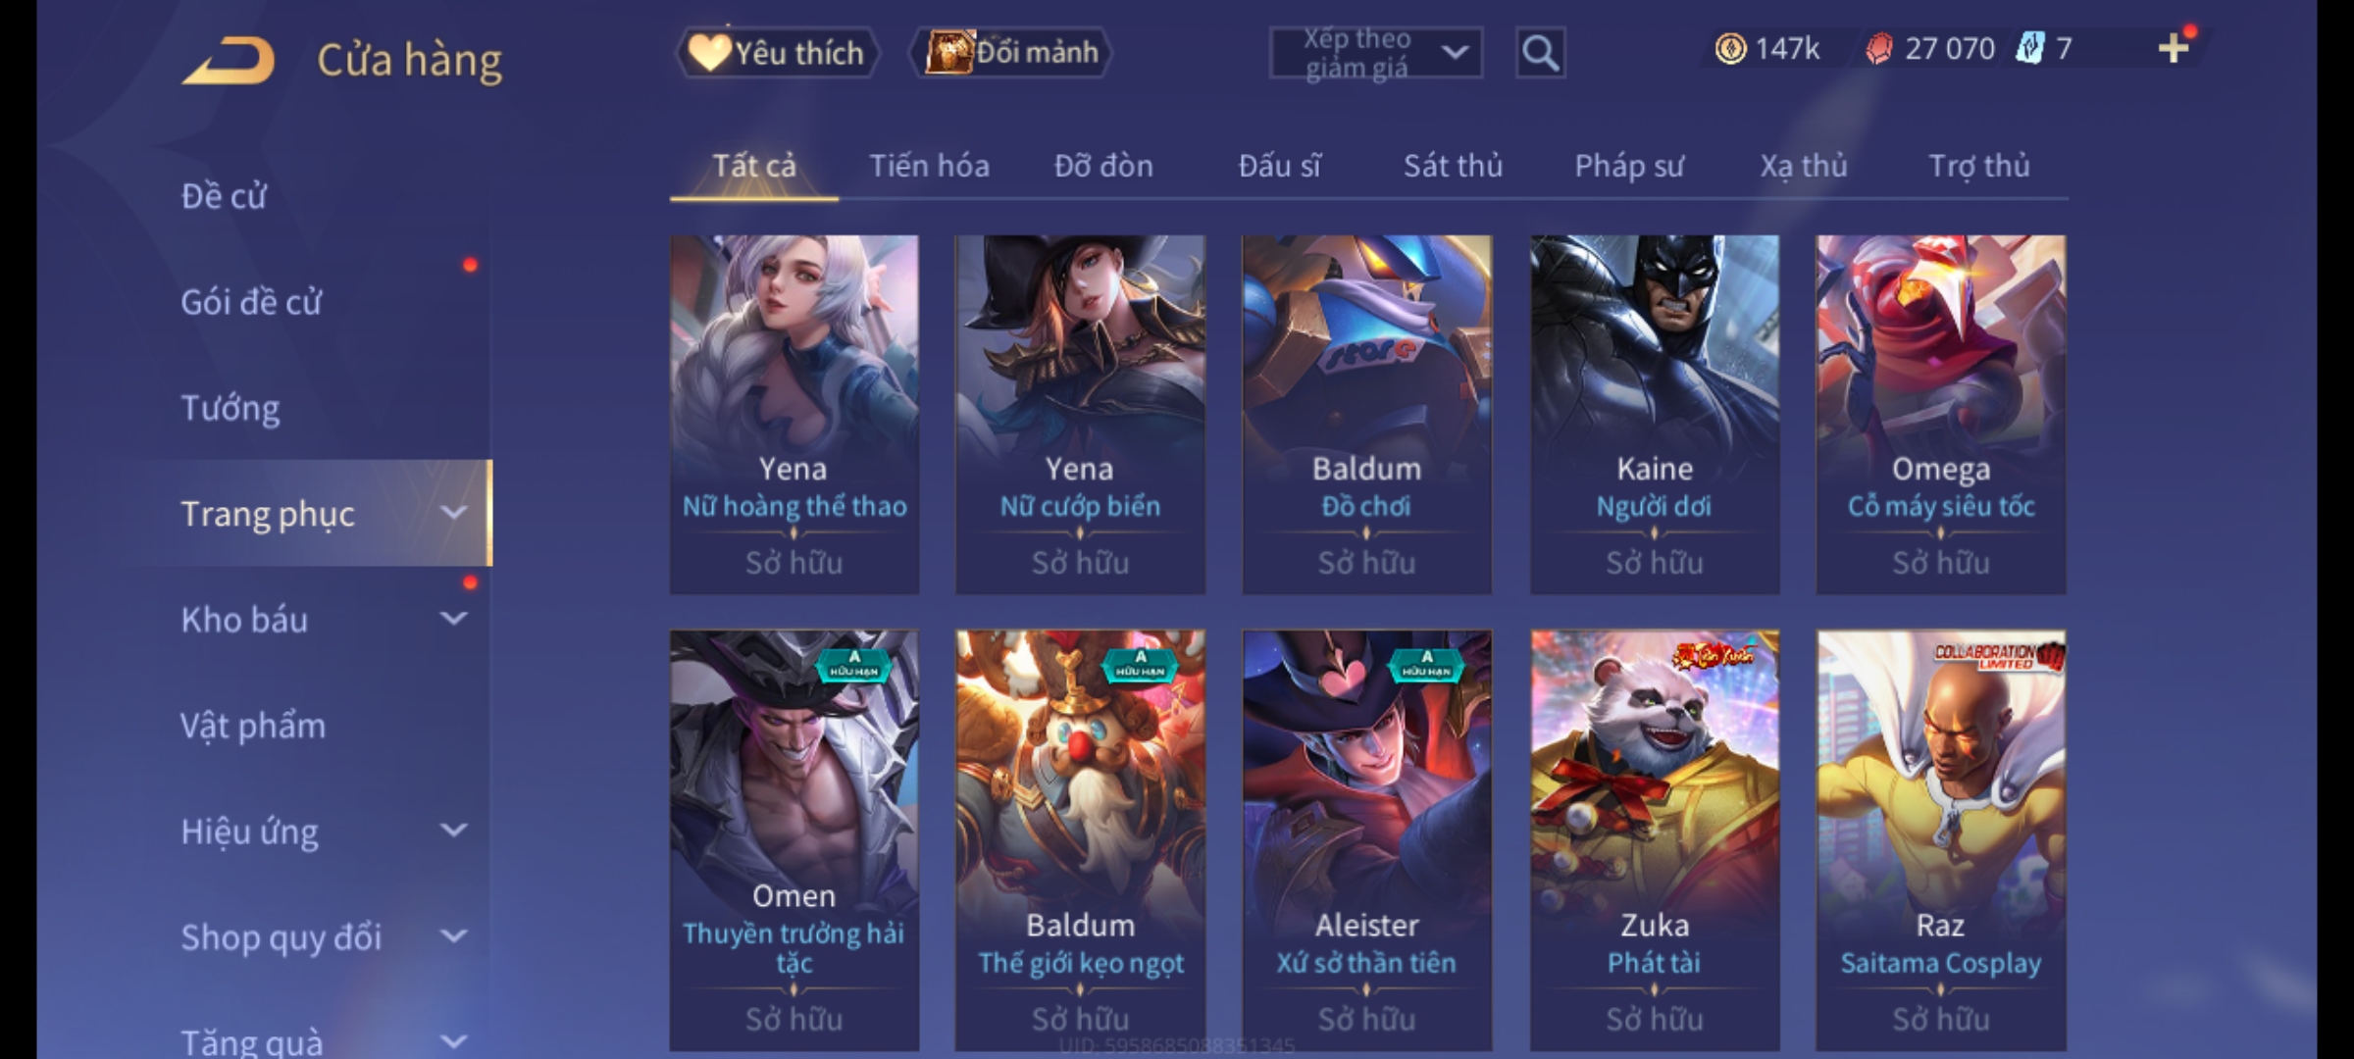The height and width of the screenshot is (1059, 2354).
Task: Open Yêu thích favorites heart button
Action: click(777, 53)
